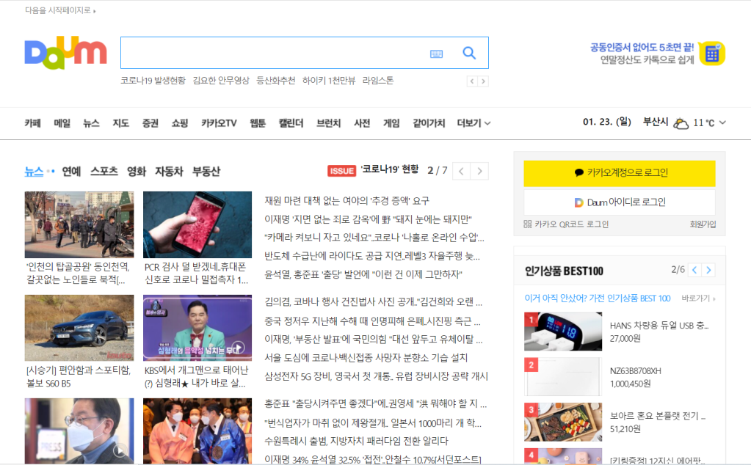Click the Daum 아이디로 로그인 button
The height and width of the screenshot is (465, 751).
pos(619,202)
